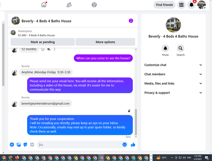Open more actions for '12 months' message
This screenshot has width=212, height=161.
[55, 49]
